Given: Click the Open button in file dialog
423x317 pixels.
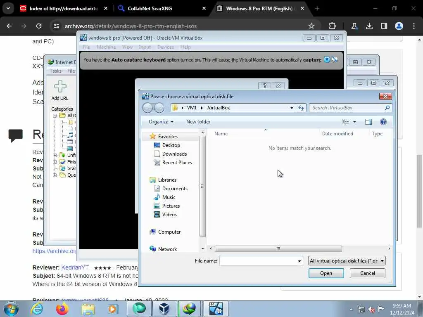Looking at the screenshot, I should (x=326, y=273).
